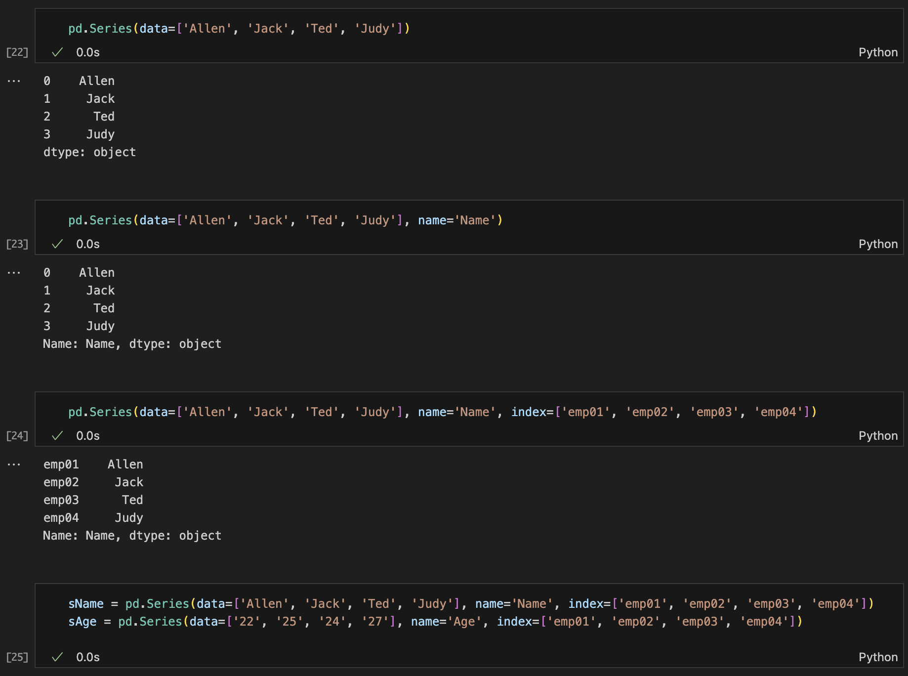Click the success checkmark in cell 22
The image size is (908, 676).
[57, 52]
